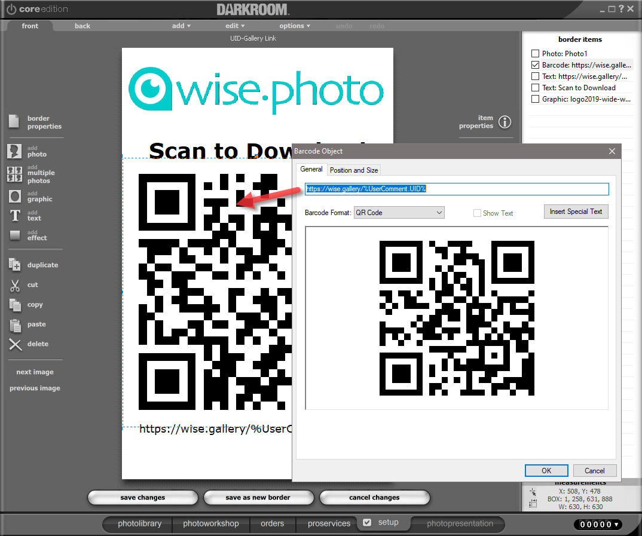Open the Darkroom help question mark
The width and height of the screenshot is (642, 536).
coord(621,8)
